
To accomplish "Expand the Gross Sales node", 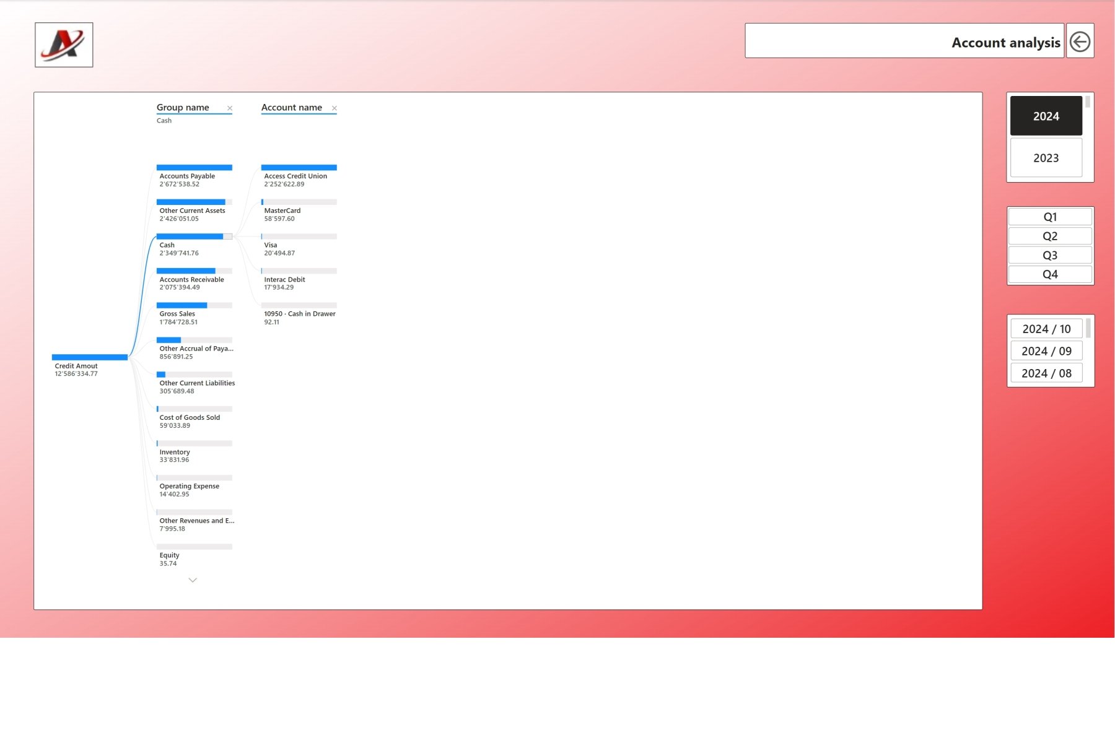I will pyautogui.click(x=195, y=314).
